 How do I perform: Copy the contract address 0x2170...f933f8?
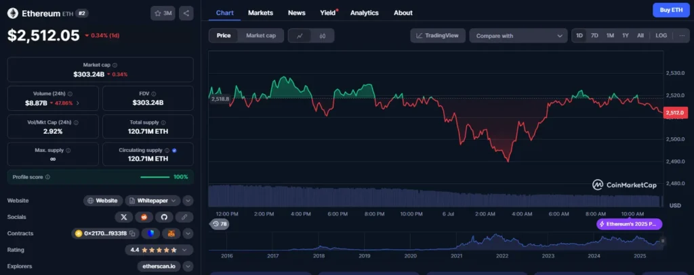tap(132, 234)
